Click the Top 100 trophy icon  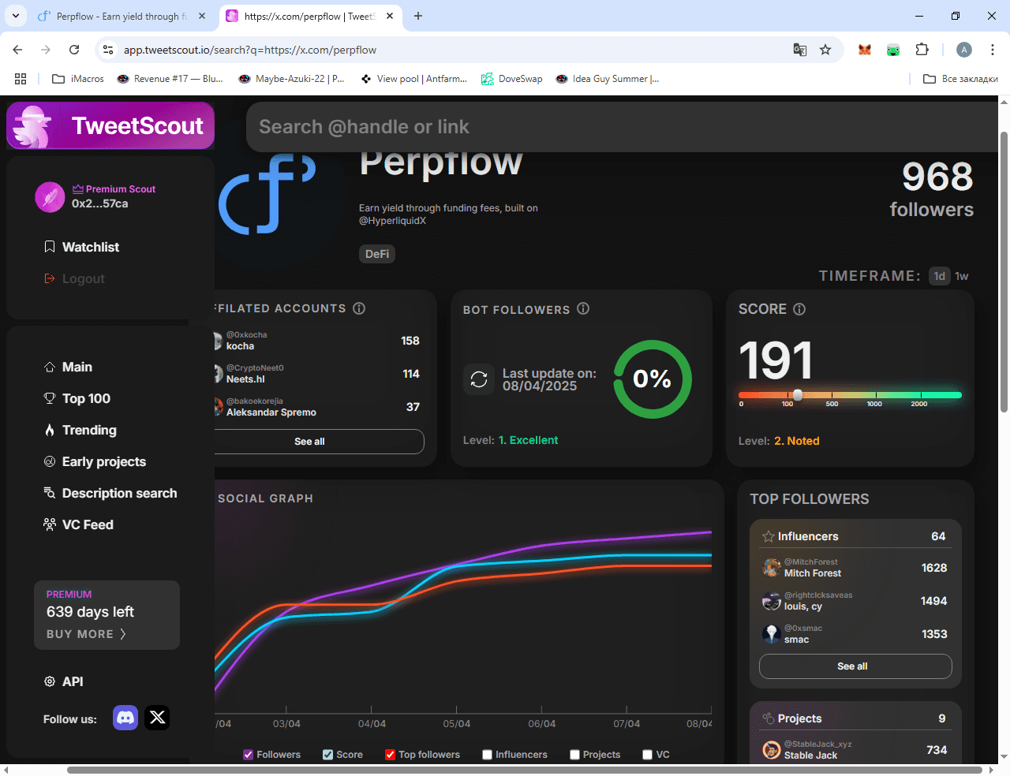pyautogui.click(x=50, y=398)
